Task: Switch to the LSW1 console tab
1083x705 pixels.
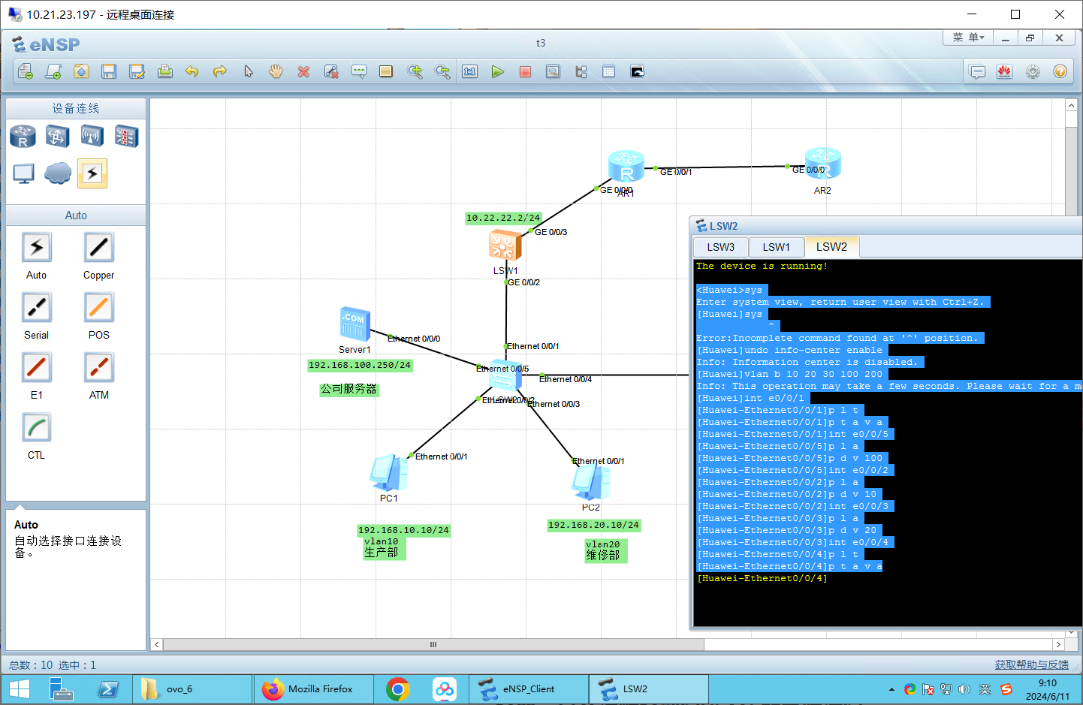Action: [x=776, y=247]
